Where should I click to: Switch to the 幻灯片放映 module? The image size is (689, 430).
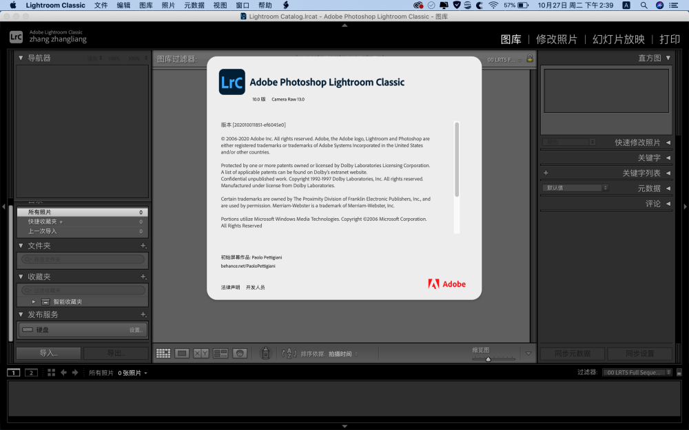(x=619, y=39)
